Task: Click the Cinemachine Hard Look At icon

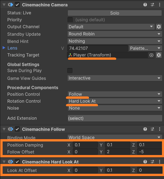Action: (10, 162)
